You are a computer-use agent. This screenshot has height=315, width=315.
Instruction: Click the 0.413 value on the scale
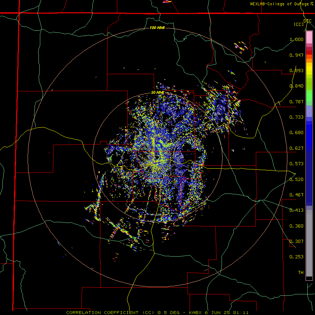click(x=296, y=210)
